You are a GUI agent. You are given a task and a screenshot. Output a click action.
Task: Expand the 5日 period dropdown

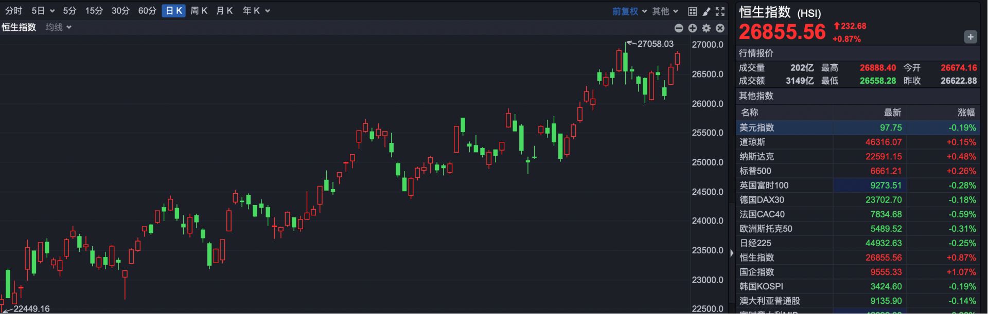click(x=43, y=11)
